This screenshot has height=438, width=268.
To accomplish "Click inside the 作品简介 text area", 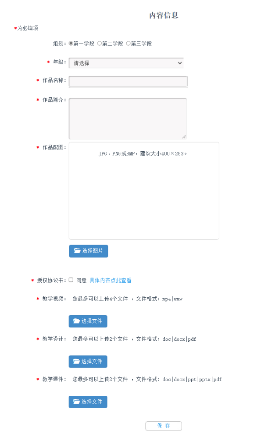I will point(128,118).
